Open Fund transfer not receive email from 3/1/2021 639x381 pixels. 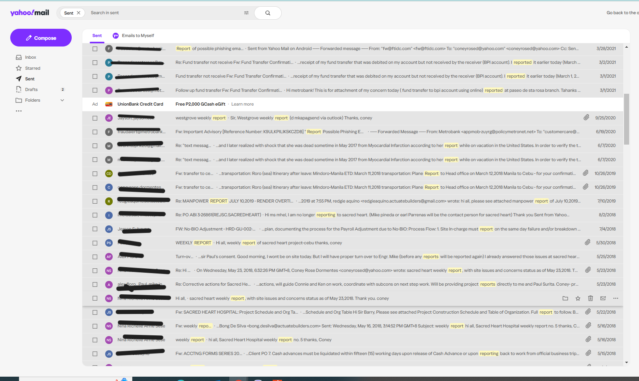(353, 76)
